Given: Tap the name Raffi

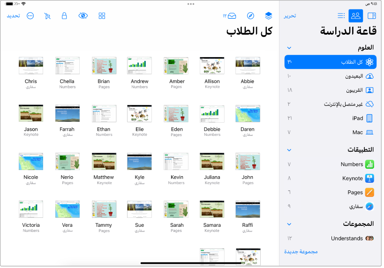Looking at the screenshot, I should (x=248, y=225).
